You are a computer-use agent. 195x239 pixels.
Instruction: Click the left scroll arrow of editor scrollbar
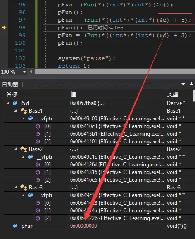point(31,72)
